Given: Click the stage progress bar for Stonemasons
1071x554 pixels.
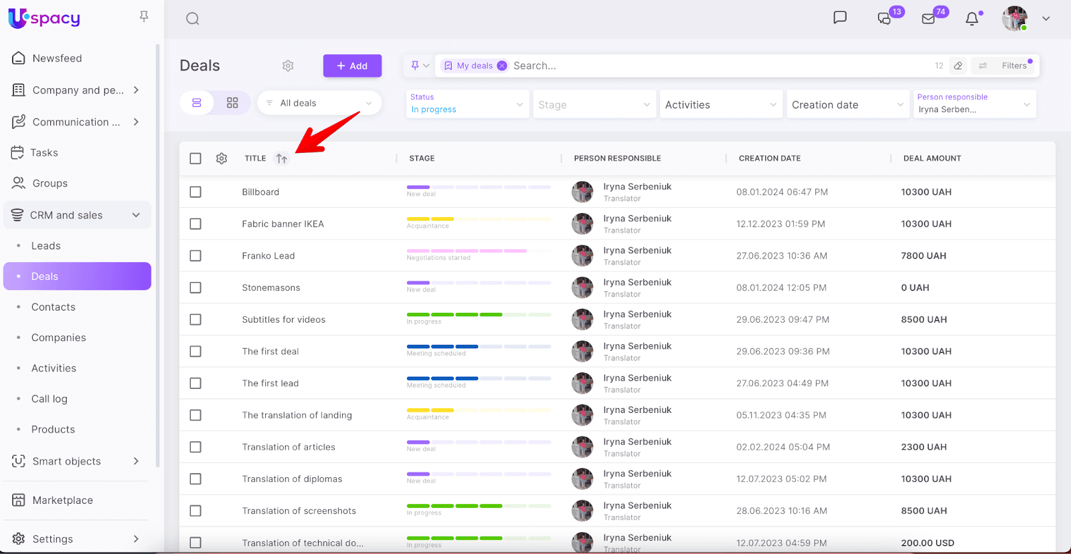Looking at the screenshot, I should [x=479, y=283].
